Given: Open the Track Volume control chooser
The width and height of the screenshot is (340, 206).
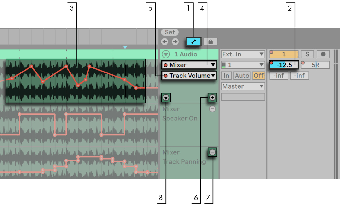Looking at the screenshot, I should point(189,76).
